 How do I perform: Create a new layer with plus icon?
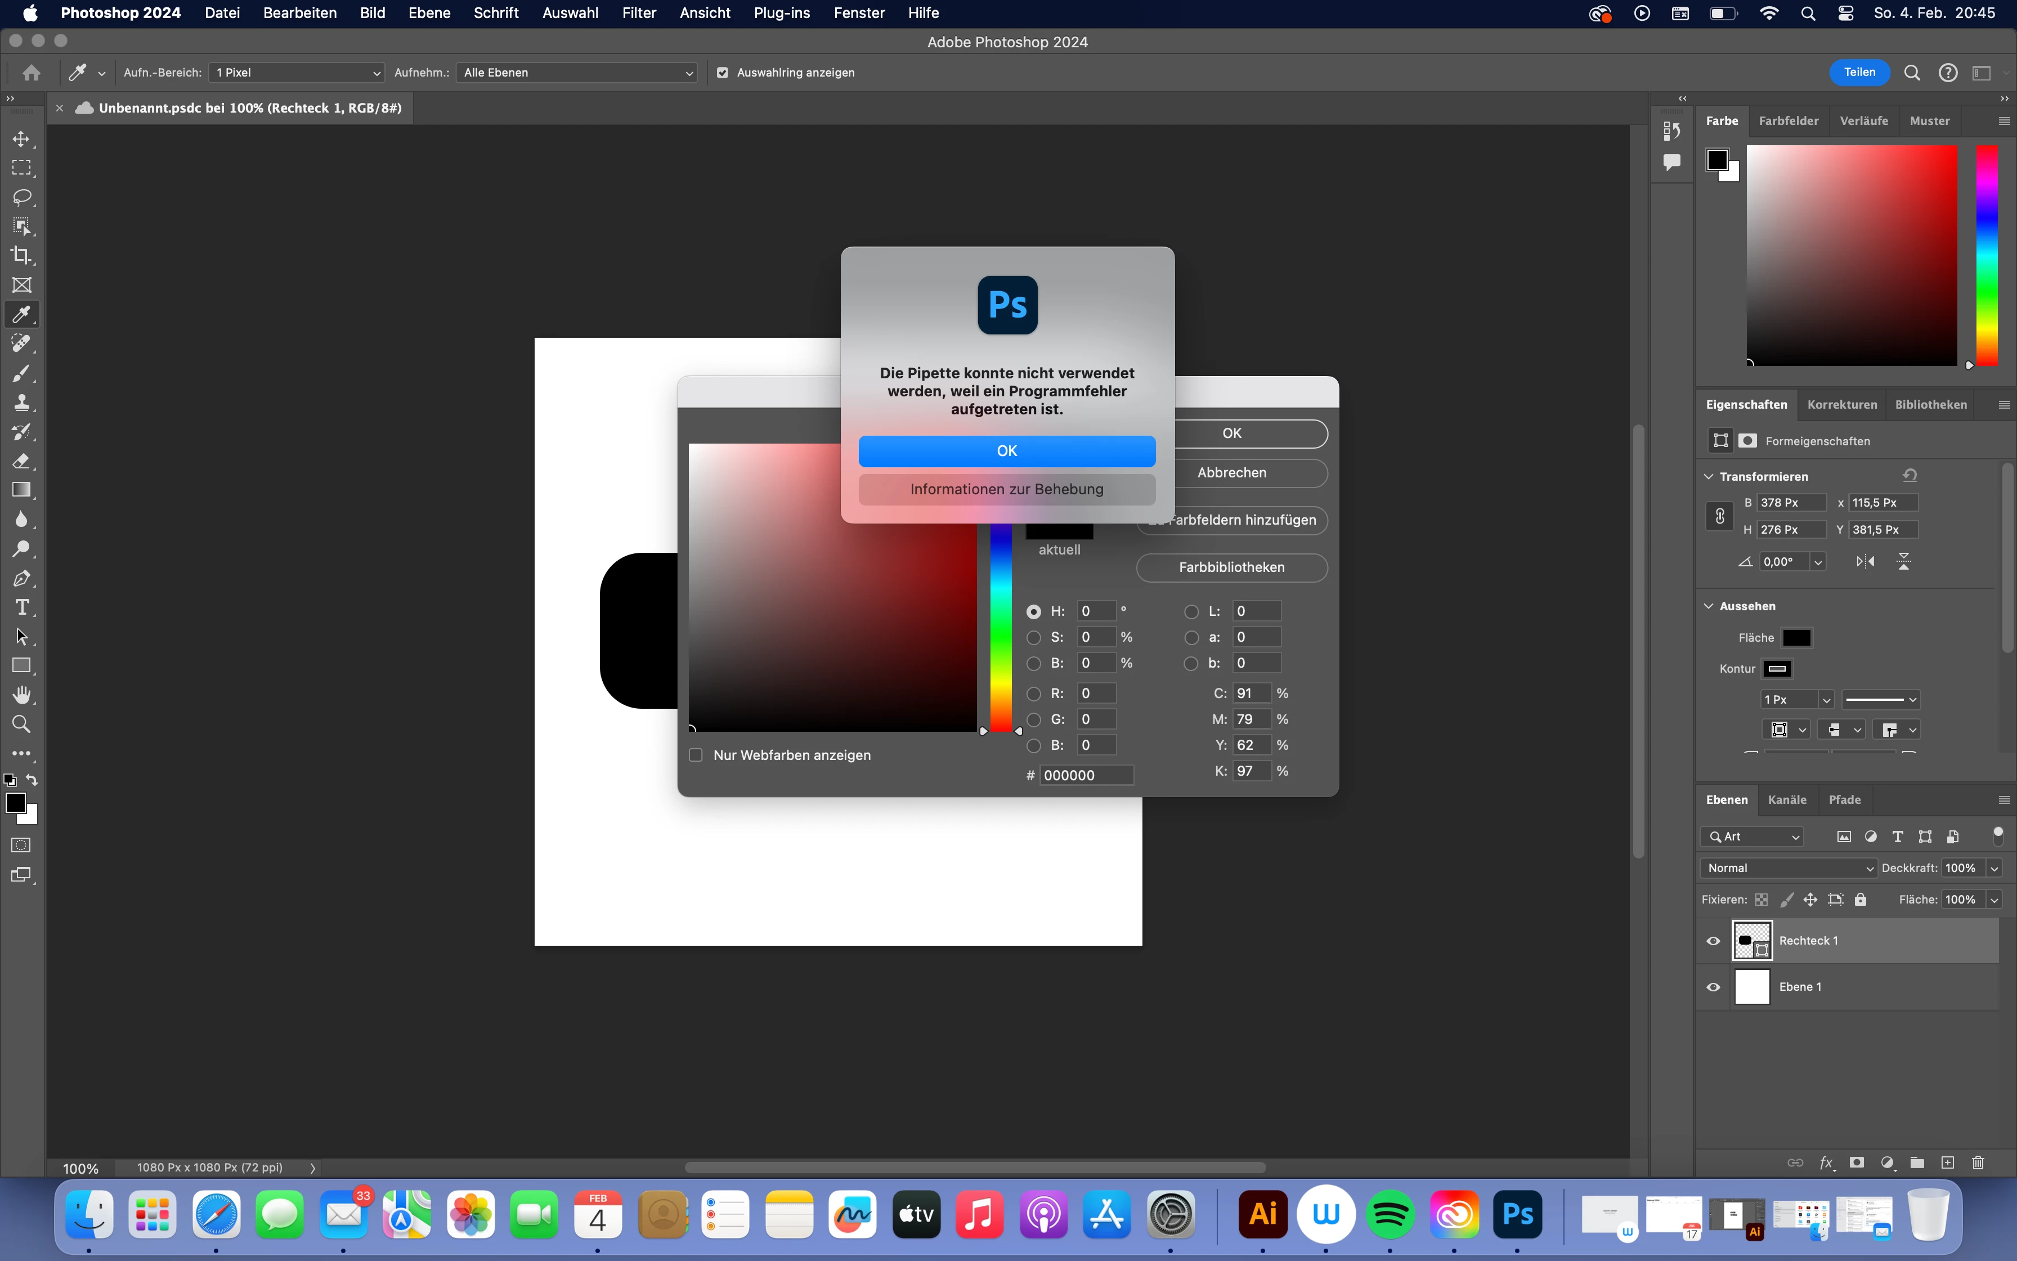(x=1947, y=1162)
